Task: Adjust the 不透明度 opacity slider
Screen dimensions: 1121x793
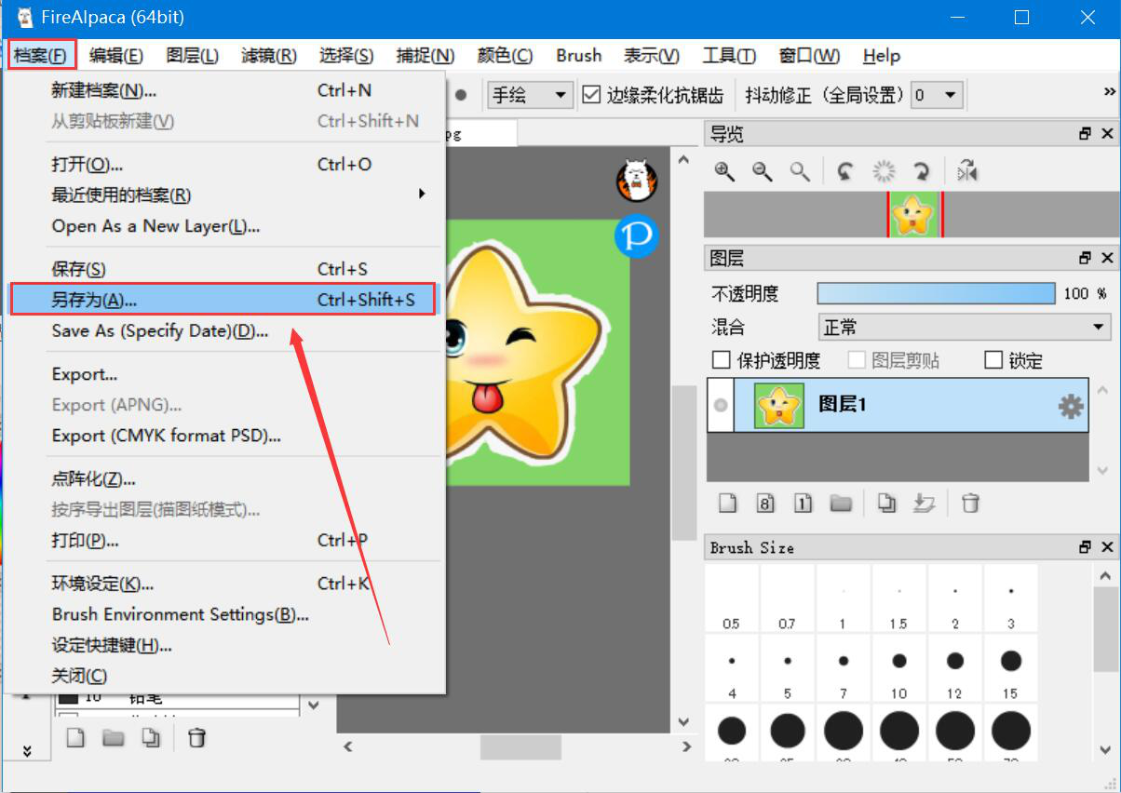Action: click(936, 293)
